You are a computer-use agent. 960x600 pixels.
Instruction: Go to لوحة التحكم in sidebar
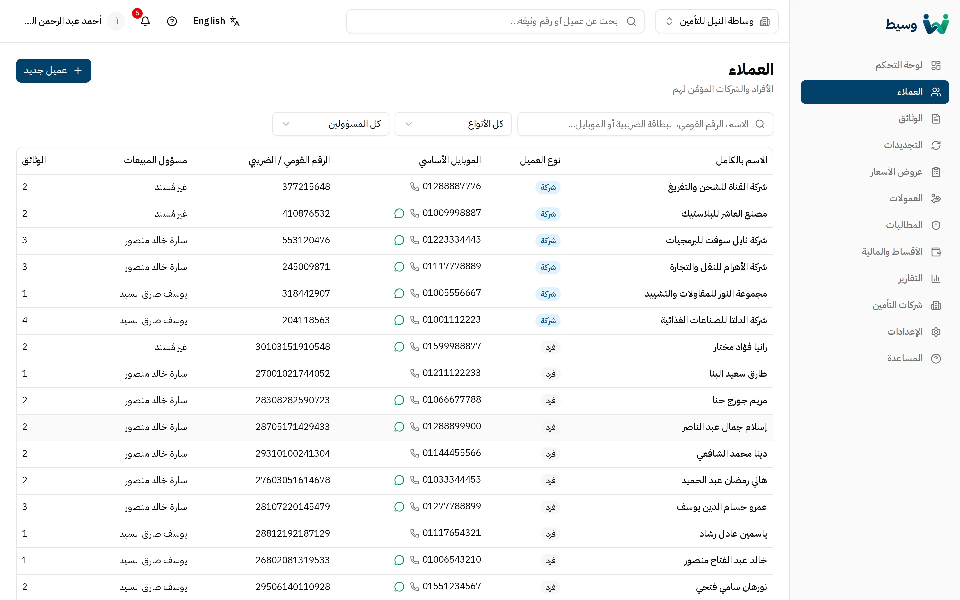pos(875,65)
